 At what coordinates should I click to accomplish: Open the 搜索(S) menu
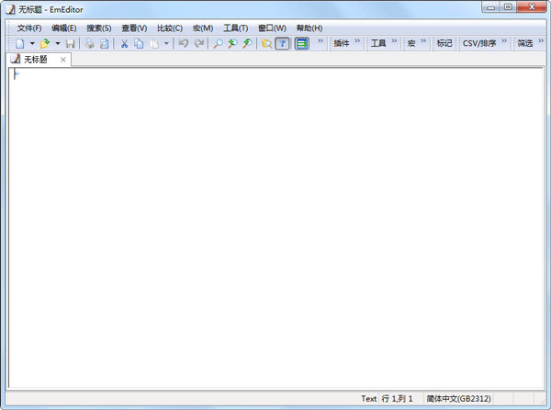(99, 28)
